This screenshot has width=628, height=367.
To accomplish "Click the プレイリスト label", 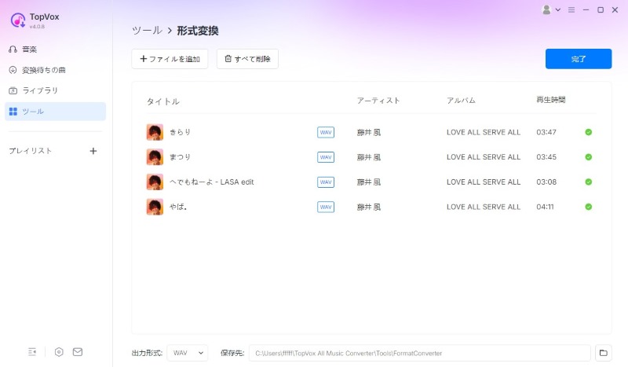I will (31, 151).
